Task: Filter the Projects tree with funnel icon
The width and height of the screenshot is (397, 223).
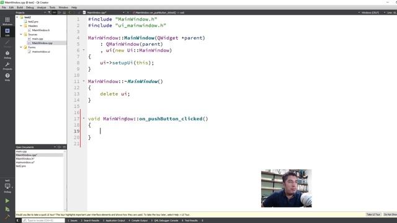Action: coord(49,12)
